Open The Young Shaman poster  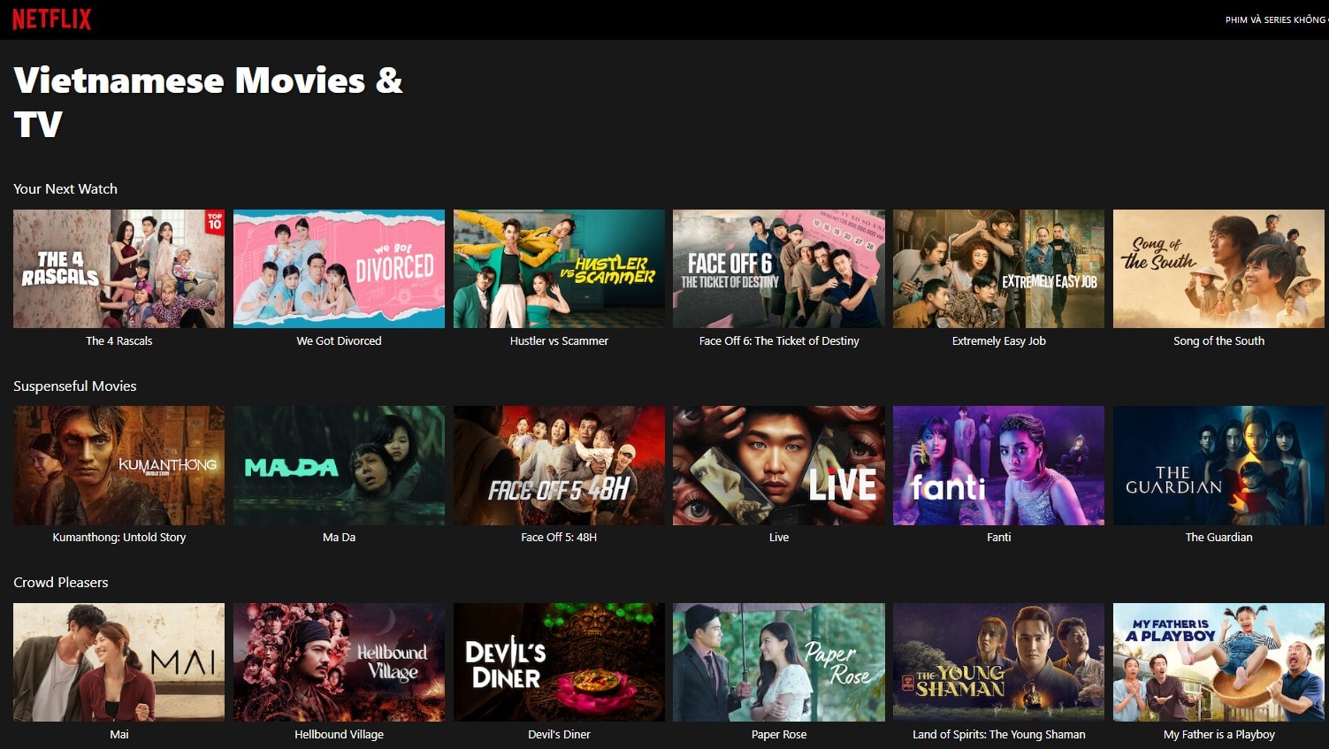point(998,661)
